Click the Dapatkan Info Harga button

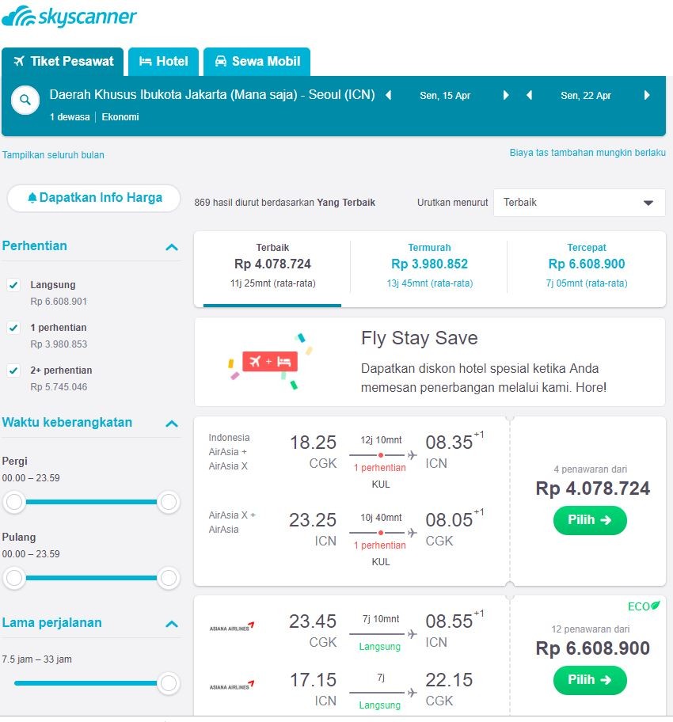[93, 198]
